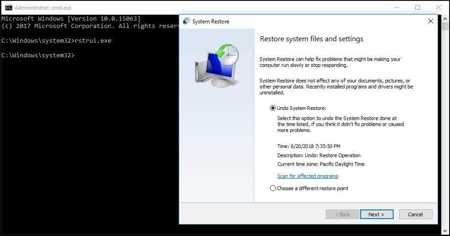
Task: Click the Administrator: cmd.exe title text
Action: tap(43, 8)
